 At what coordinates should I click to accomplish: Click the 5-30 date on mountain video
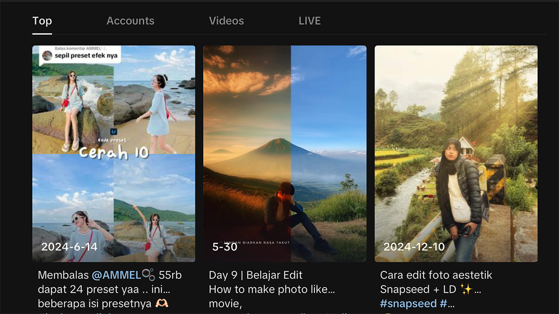225,247
